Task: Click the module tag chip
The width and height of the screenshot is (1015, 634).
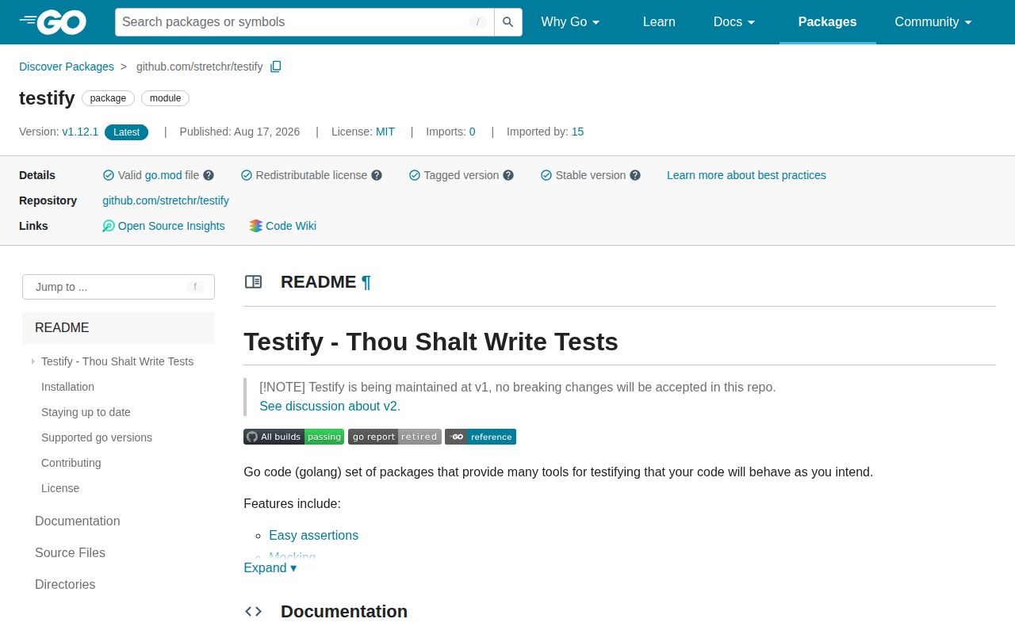Action: [x=165, y=98]
